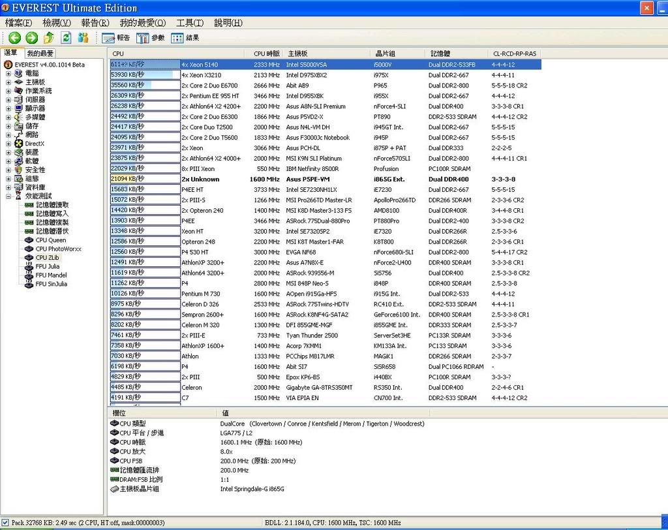Select 資料庫 in the left tree
The image size is (668, 530).
[35, 187]
